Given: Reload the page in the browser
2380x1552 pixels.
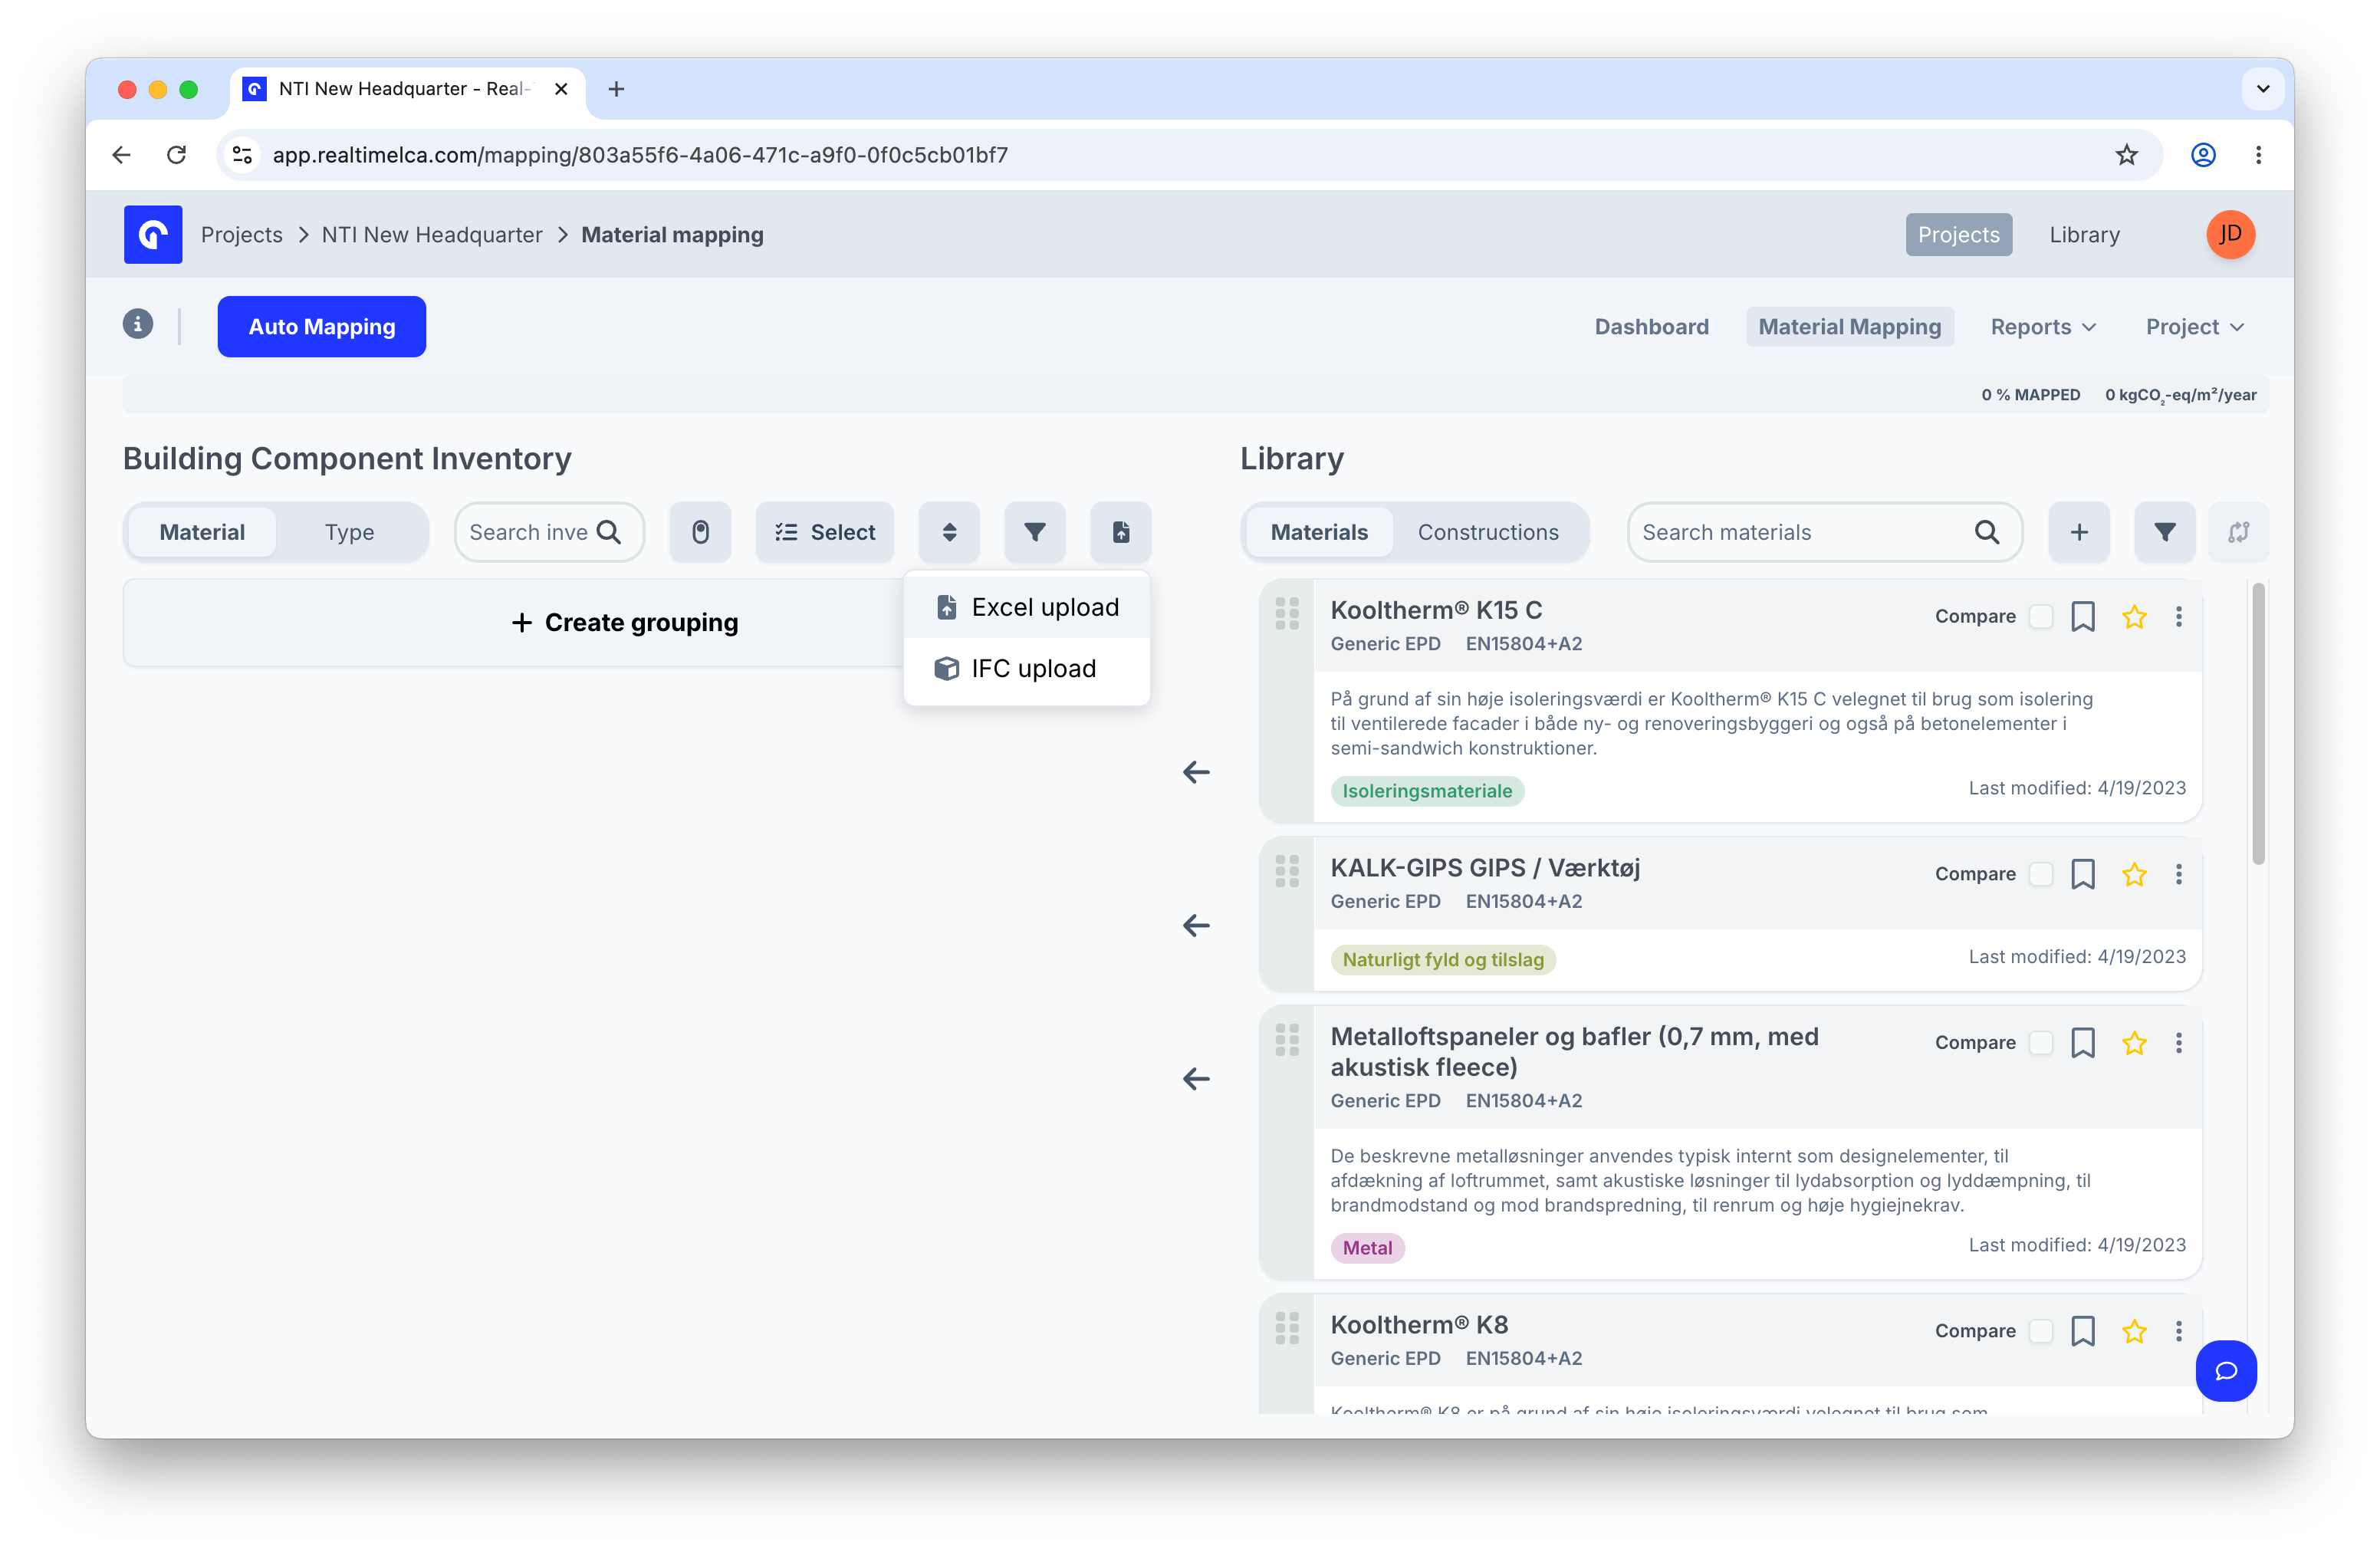Looking at the screenshot, I should (177, 155).
